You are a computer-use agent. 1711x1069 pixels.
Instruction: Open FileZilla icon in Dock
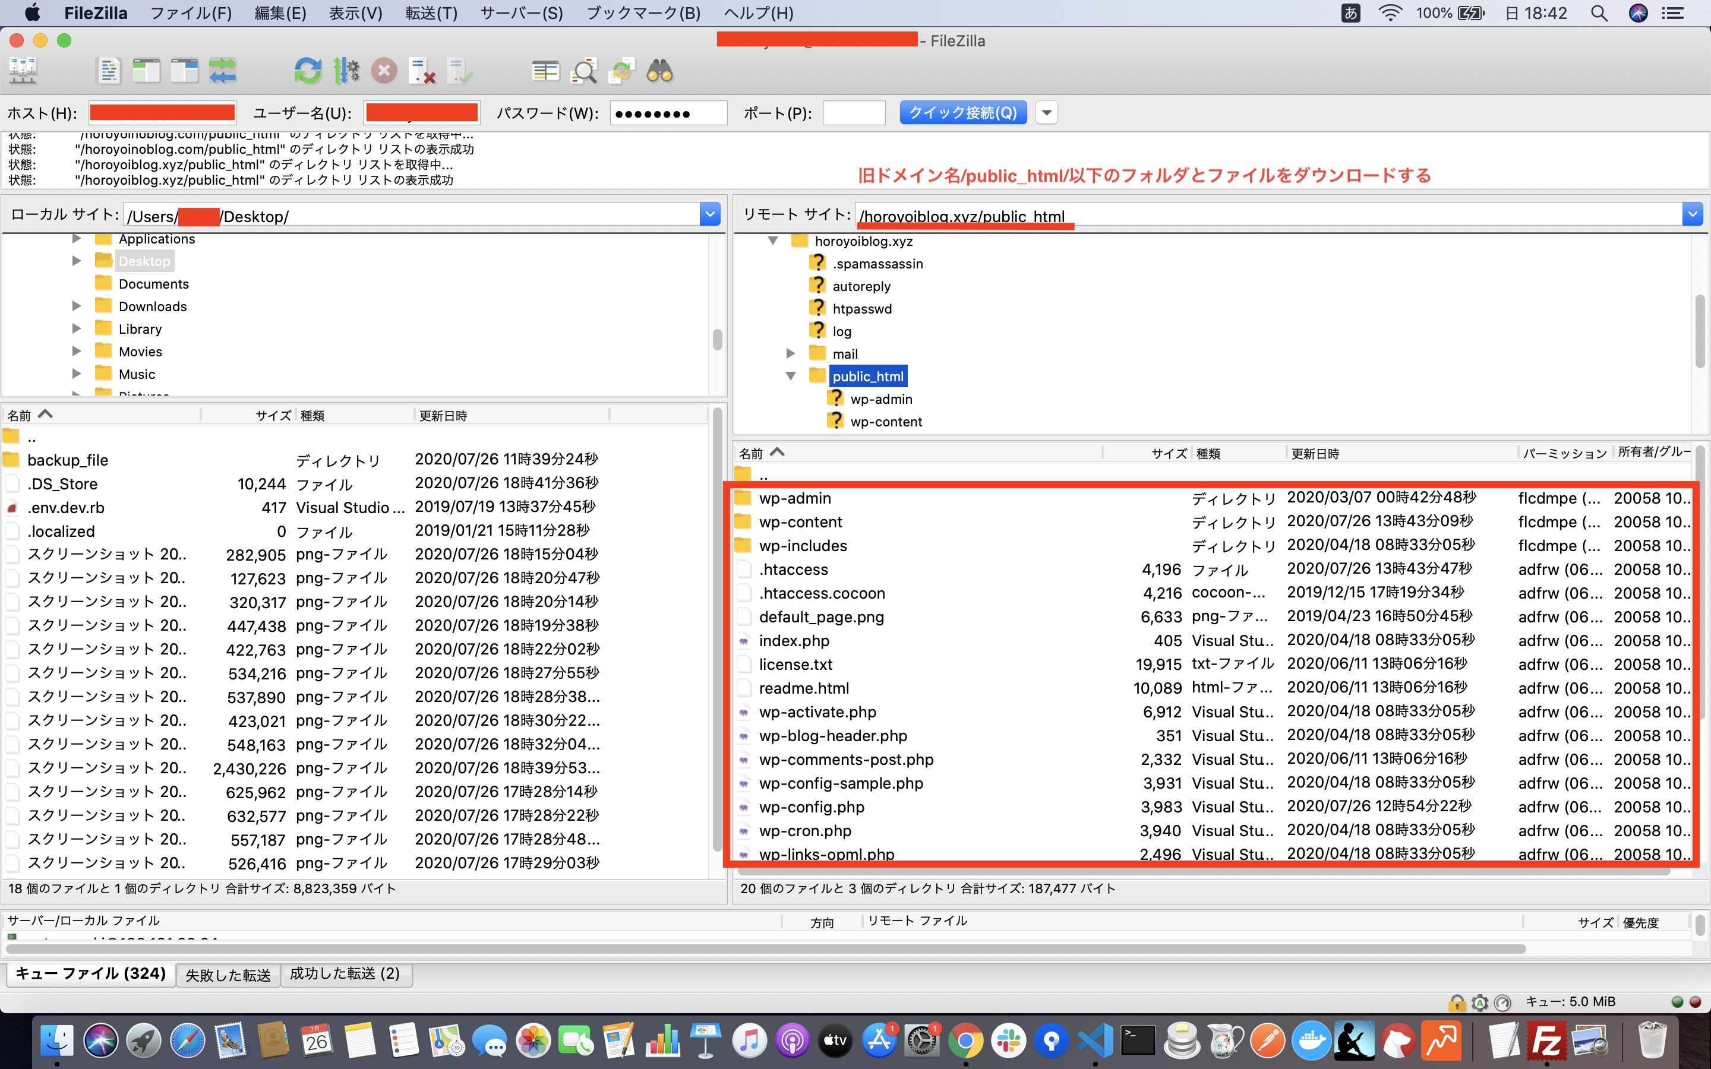tap(1546, 1040)
